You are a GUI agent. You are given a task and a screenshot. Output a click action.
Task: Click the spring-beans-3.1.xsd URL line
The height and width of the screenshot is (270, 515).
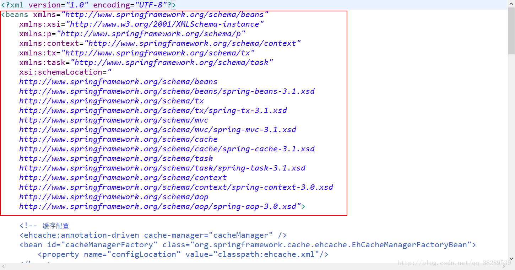tap(167, 92)
